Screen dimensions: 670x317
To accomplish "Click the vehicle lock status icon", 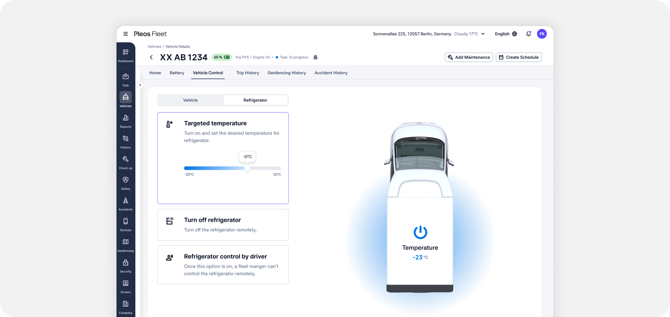I will pos(315,57).
